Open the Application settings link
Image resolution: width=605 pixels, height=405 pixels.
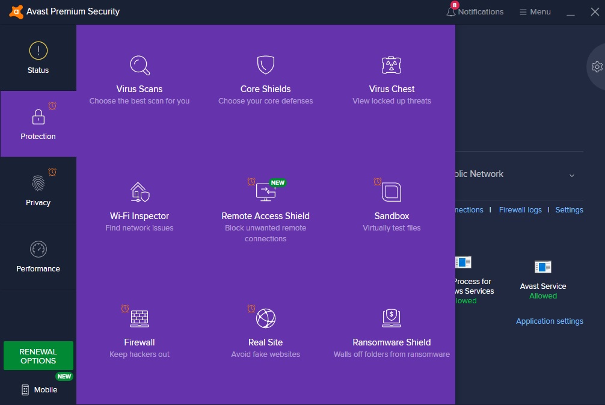tap(549, 321)
